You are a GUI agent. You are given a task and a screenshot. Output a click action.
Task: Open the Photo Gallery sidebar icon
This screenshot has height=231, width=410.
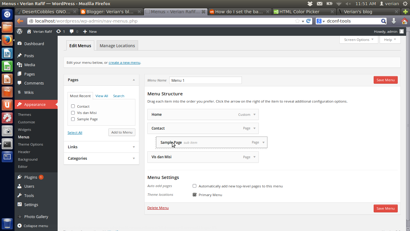coord(20,217)
